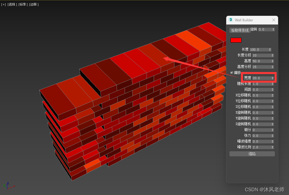Click the 长度 spinner arrows
This screenshot has width=289, height=195.
[270, 50]
